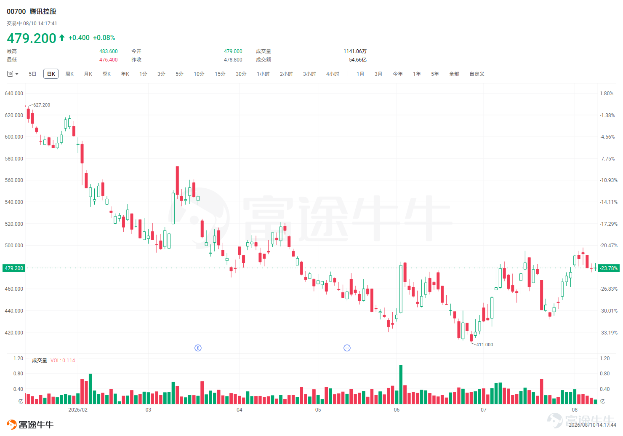This screenshot has height=436, width=623.
Task: Click the percent change +0.08%
Action: point(104,38)
